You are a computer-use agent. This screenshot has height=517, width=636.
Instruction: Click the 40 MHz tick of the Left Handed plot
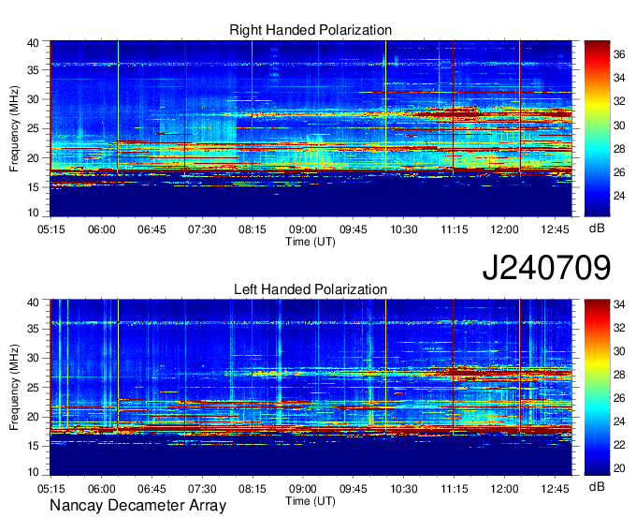pos(34,303)
